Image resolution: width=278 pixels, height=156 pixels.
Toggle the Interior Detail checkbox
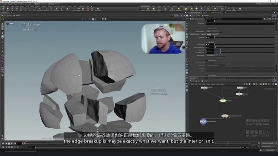point(206,60)
